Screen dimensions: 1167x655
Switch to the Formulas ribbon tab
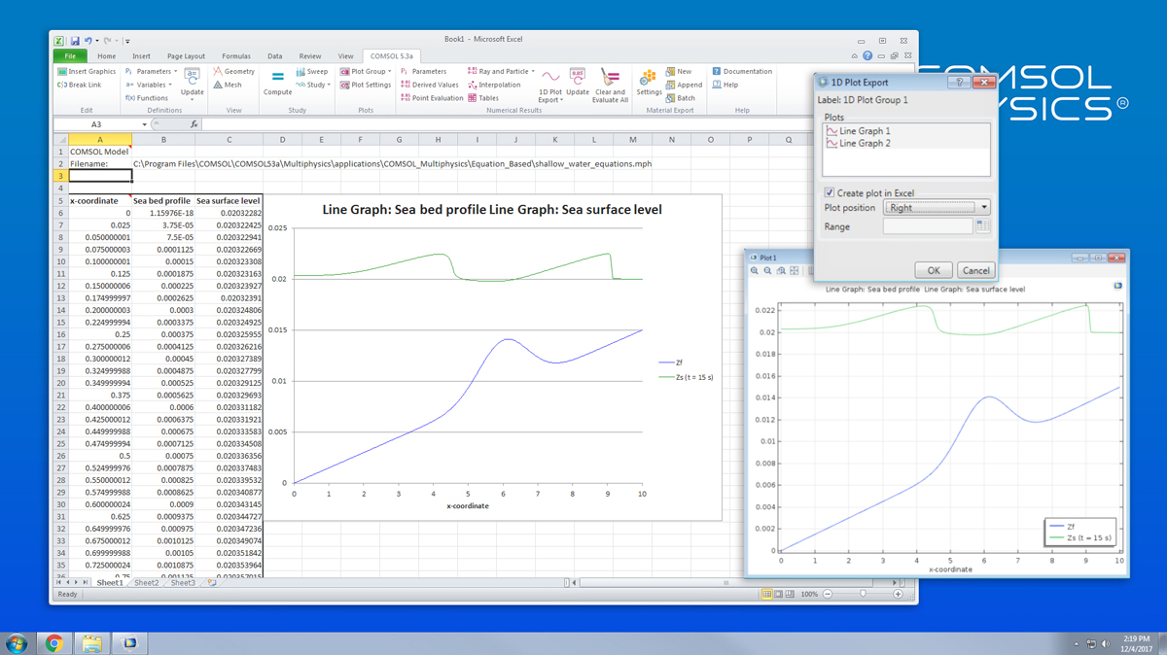coord(235,56)
